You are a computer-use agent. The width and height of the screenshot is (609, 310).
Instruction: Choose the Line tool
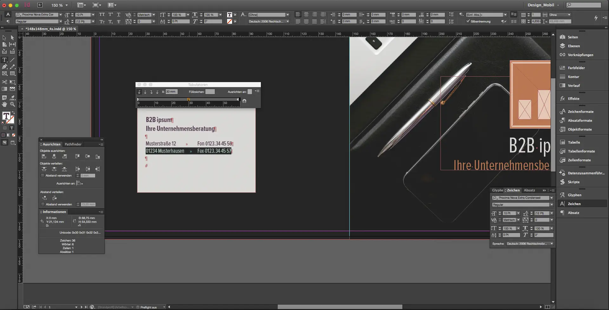click(x=12, y=60)
